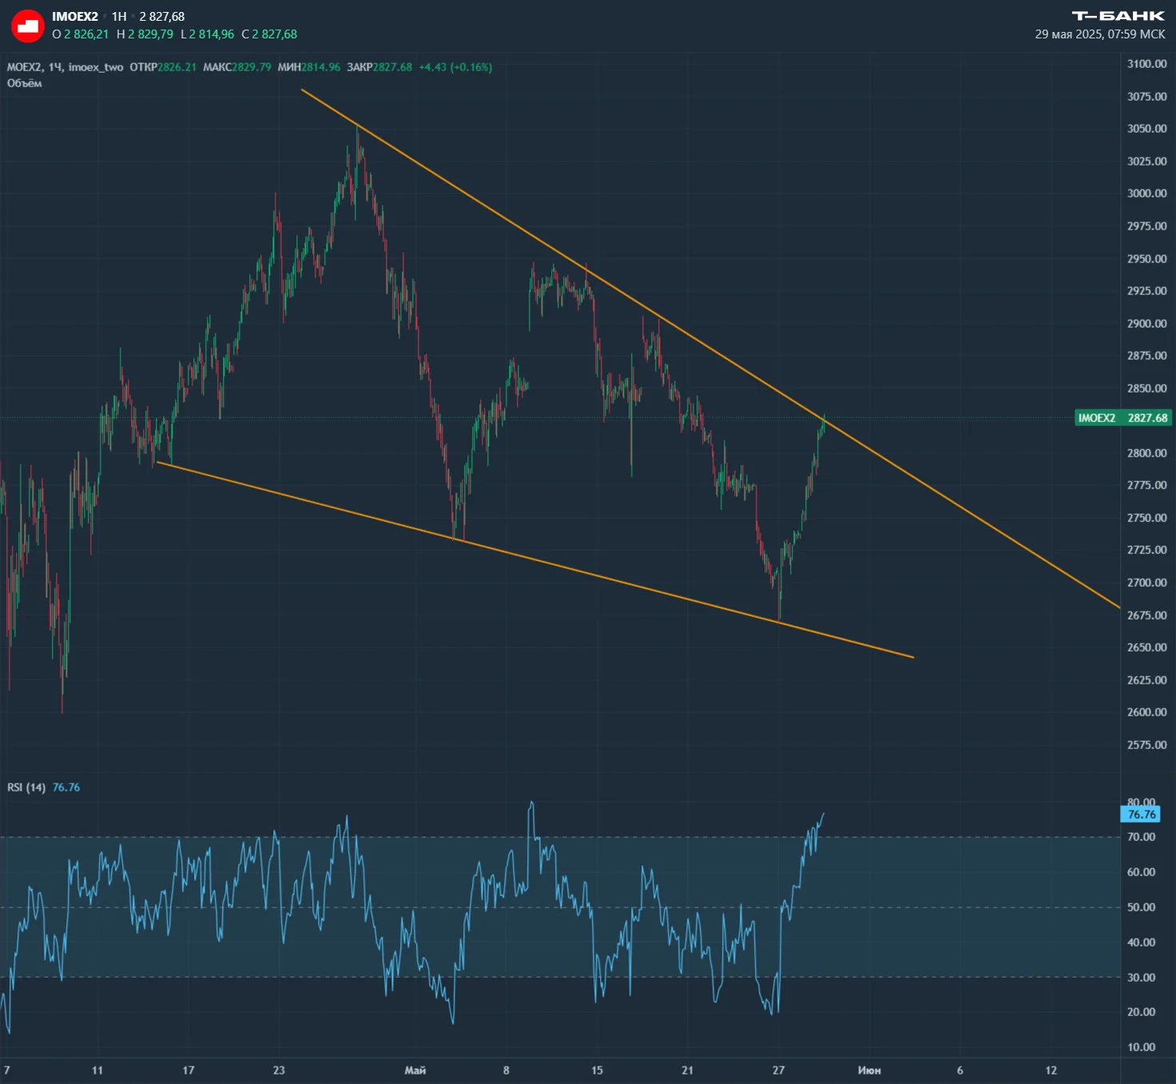1176x1084 pixels.
Task: Click the imoex_two label in chart legend
Action: (x=96, y=67)
